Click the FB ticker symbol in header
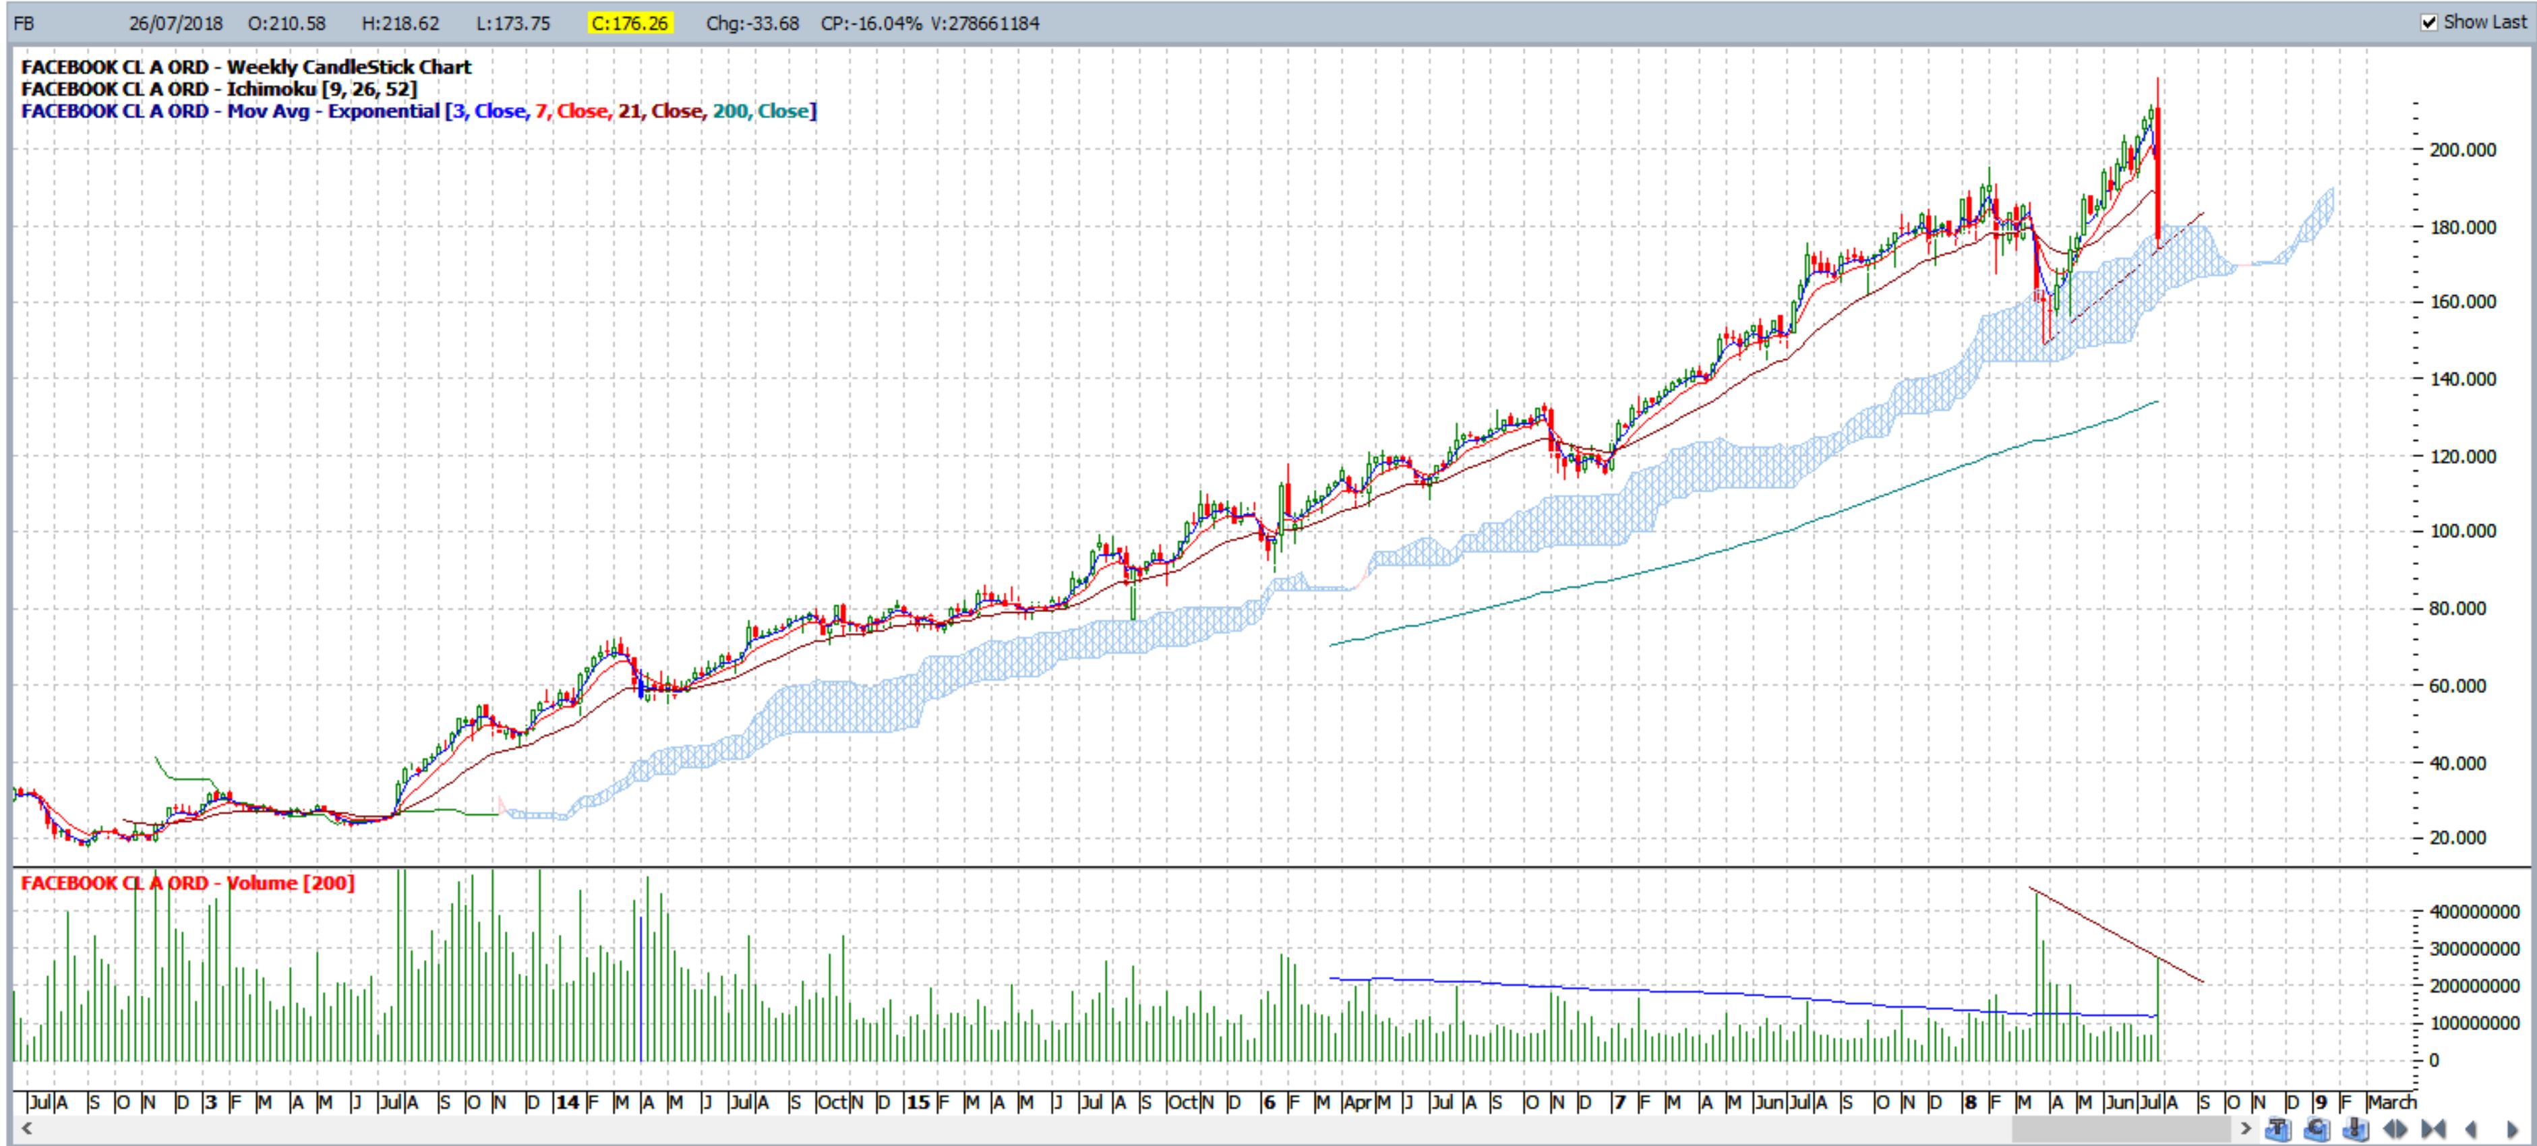This screenshot has height=1146, width=2537. 24,23
